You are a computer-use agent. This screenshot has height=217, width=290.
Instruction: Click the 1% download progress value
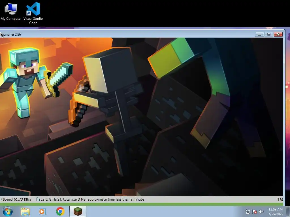[280, 199]
